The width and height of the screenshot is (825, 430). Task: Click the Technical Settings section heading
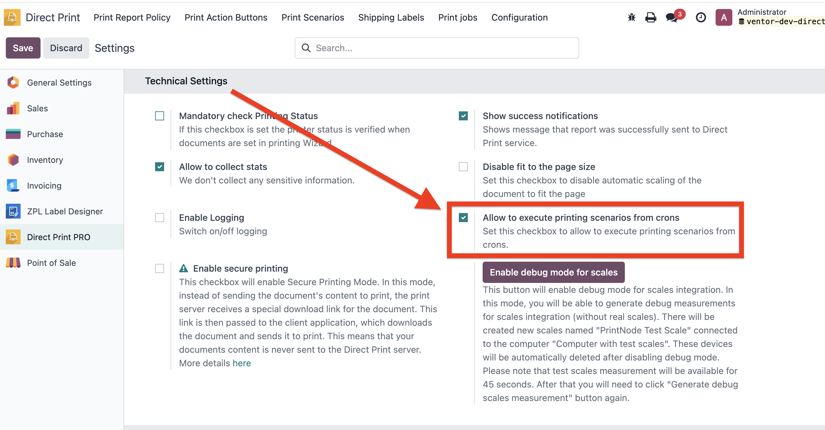186,81
